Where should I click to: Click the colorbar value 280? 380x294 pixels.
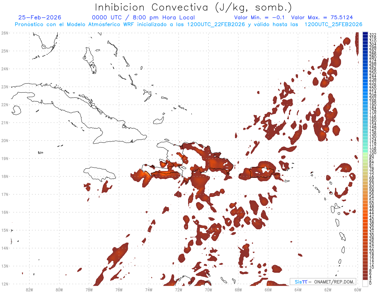tap(373, 57)
